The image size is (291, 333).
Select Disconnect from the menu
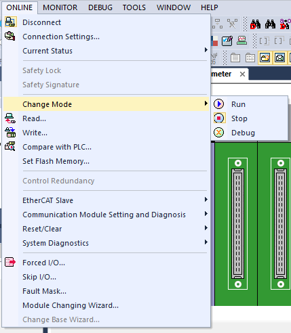[106, 22]
